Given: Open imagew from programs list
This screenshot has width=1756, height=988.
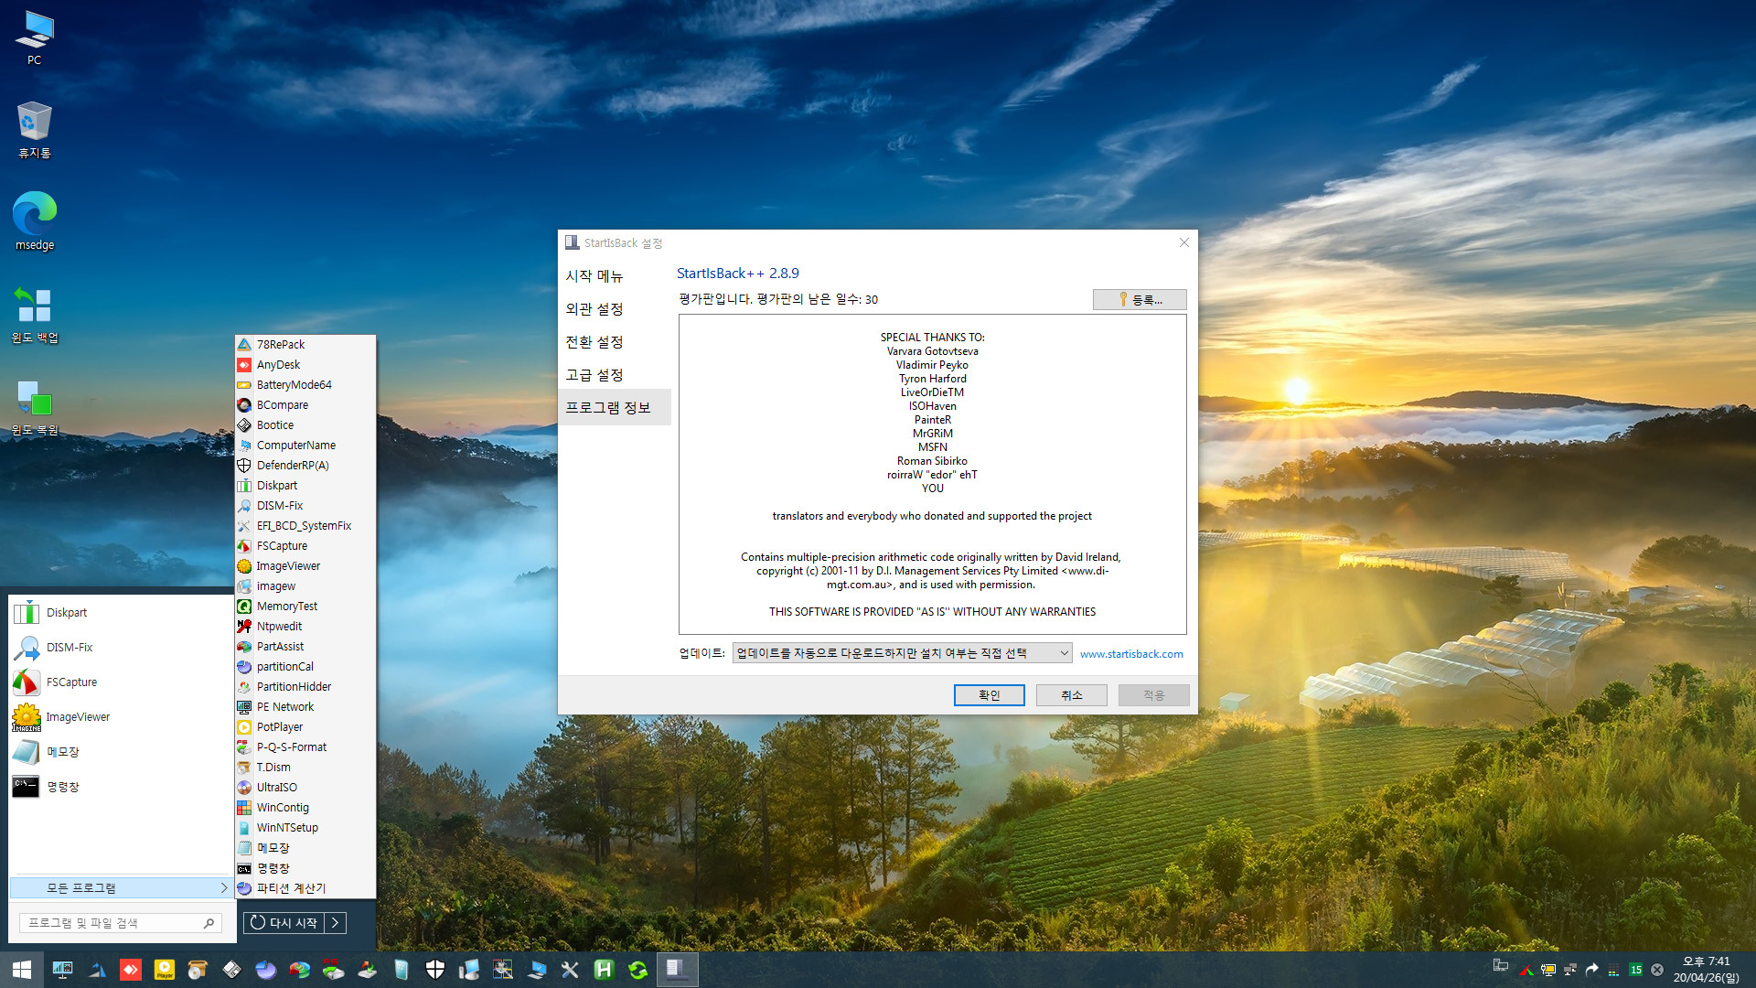Looking at the screenshot, I should click(x=305, y=586).
